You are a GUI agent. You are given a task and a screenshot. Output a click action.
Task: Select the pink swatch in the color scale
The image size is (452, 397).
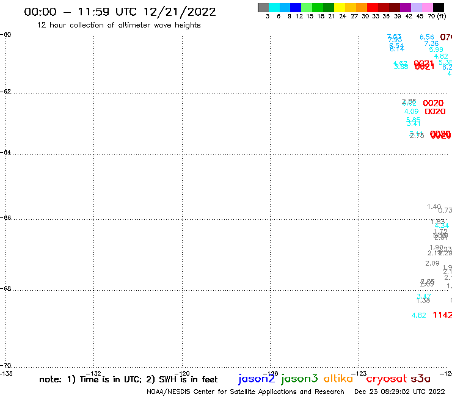point(427,7)
